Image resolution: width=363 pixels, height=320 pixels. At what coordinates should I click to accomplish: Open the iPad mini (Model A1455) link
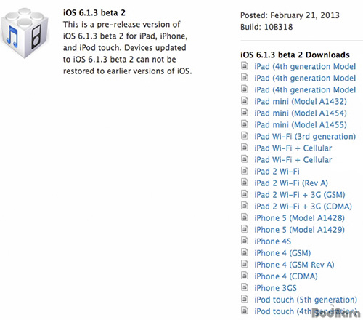[x=301, y=124]
